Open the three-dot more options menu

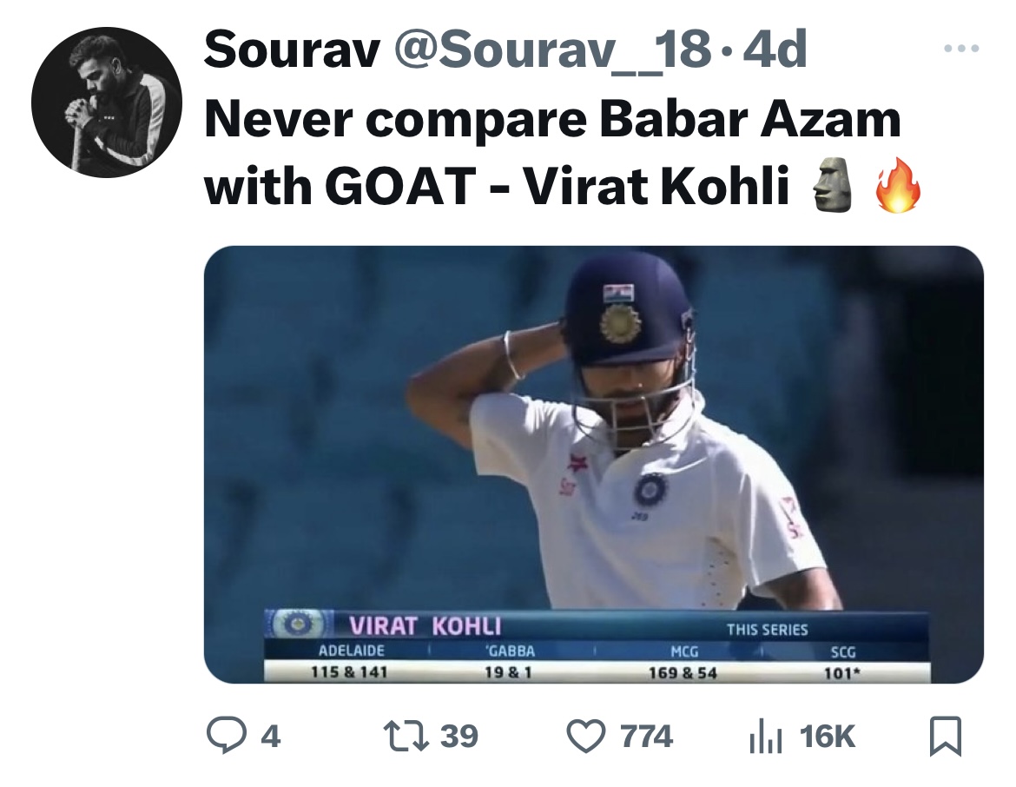coord(962,49)
